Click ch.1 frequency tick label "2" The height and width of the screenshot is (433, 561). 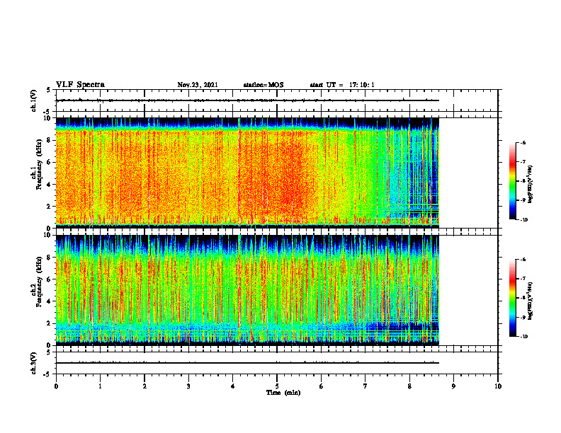pos(49,206)
